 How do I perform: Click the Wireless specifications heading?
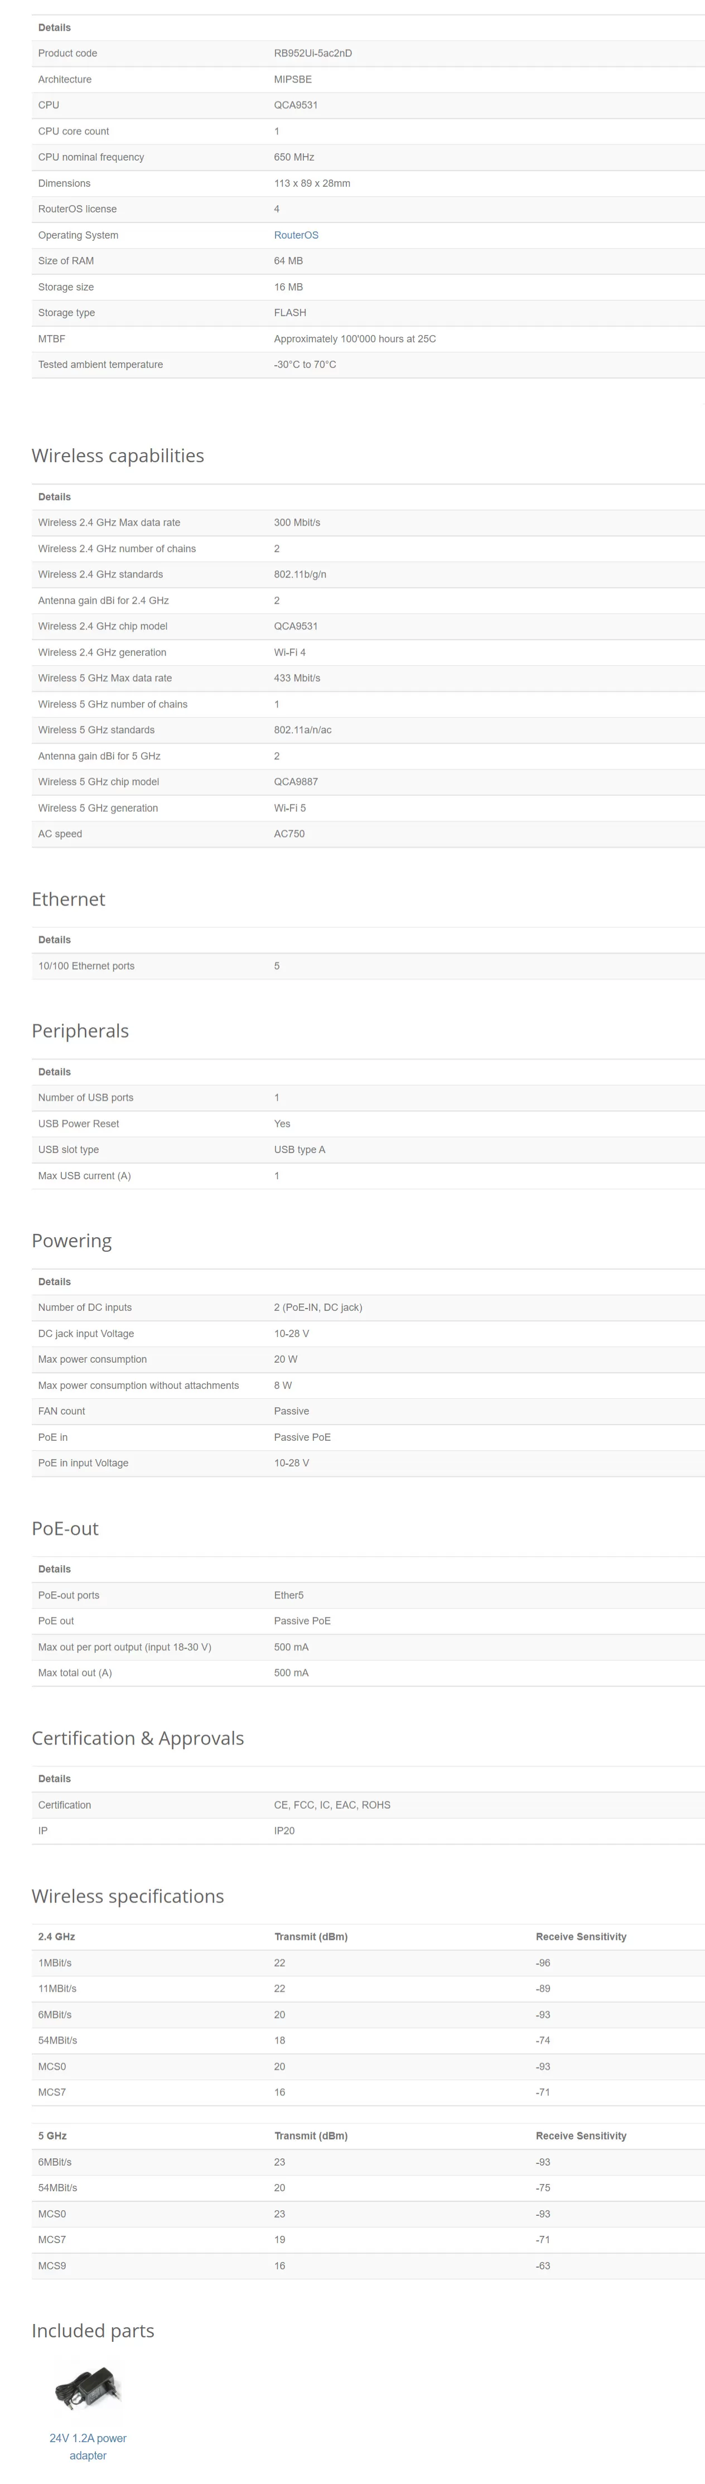click(x=127, y=1896)
